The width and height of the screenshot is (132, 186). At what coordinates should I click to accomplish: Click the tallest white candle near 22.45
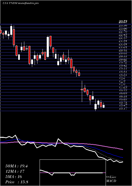point(48,47)
